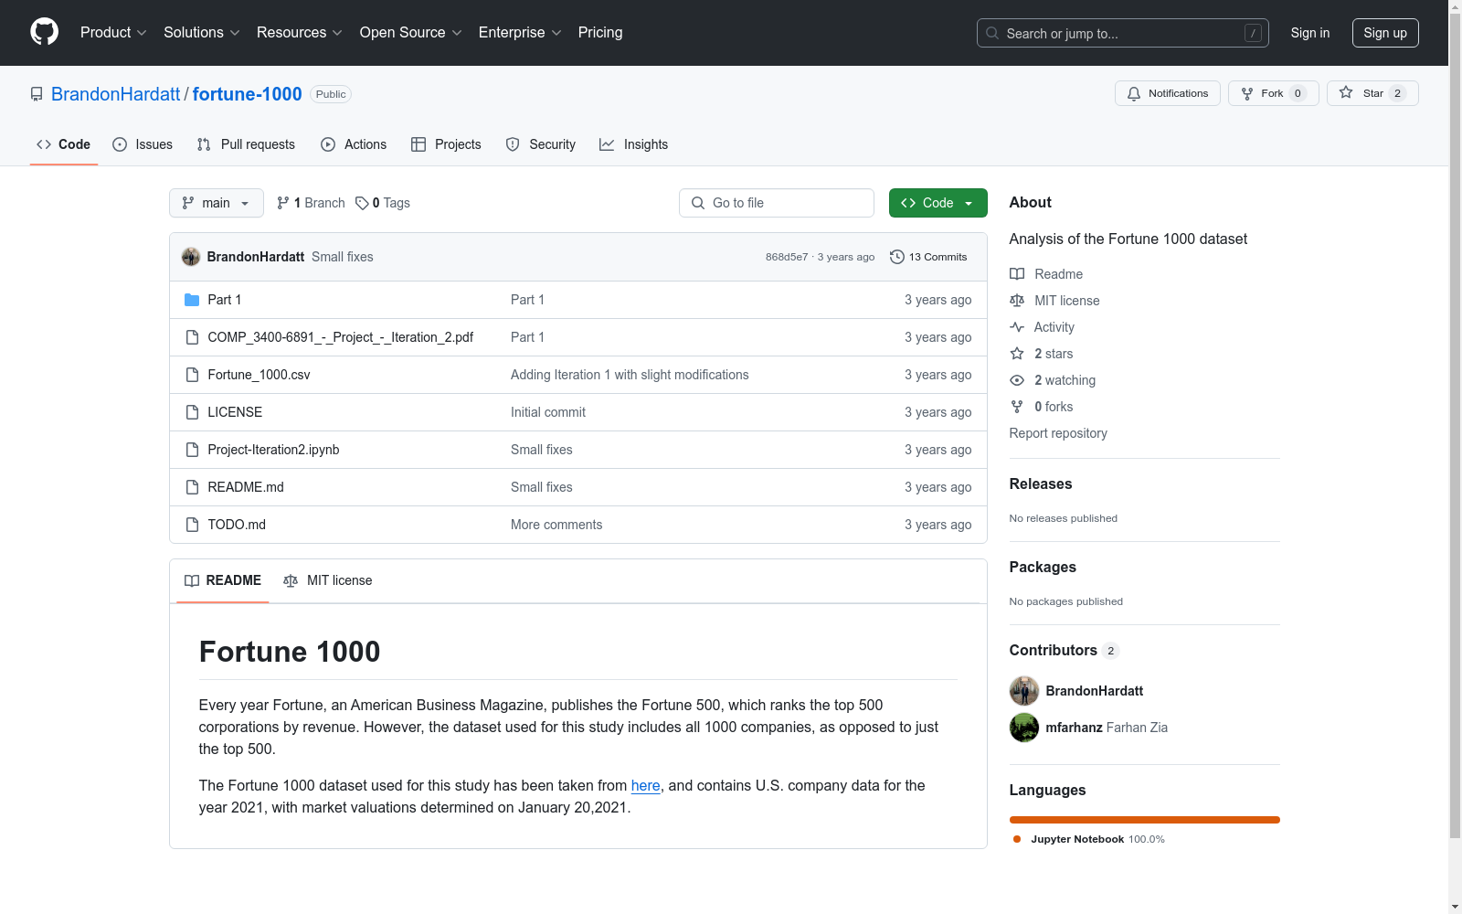This screenshot has width=1462, height=914.
Task: Open BrandonHardatt contributor avatar
Action: (1024, 691)
